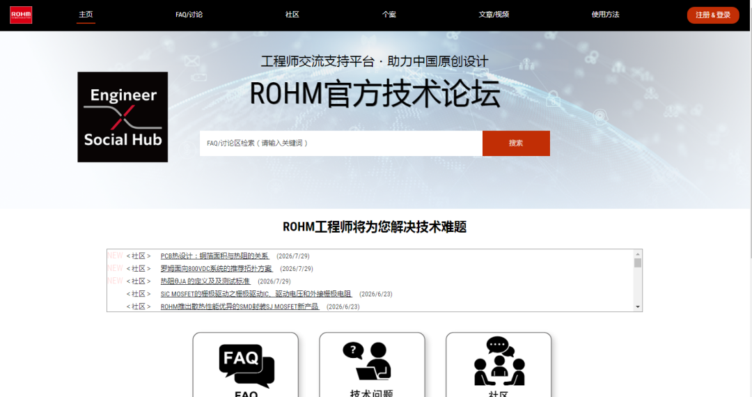Focus the FAQ/讨论区检索 search field

(341, 143)
